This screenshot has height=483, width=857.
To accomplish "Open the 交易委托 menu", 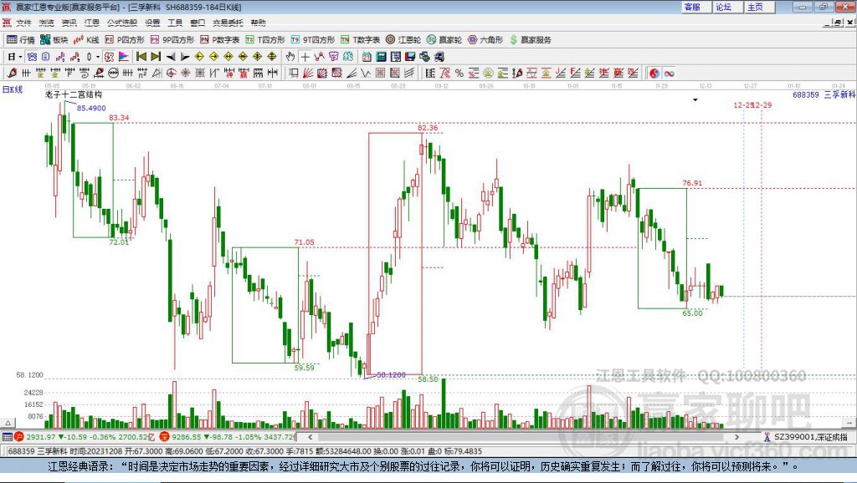I will (x=228, y=23).
